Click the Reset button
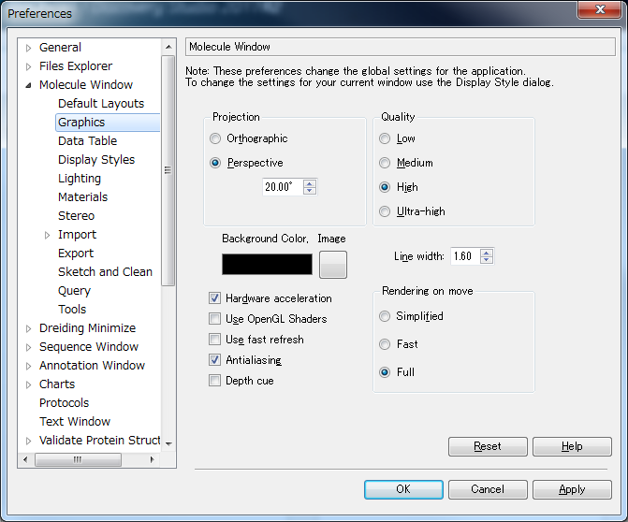This screenshot has width=628, height=522. [x=488, y=447]
